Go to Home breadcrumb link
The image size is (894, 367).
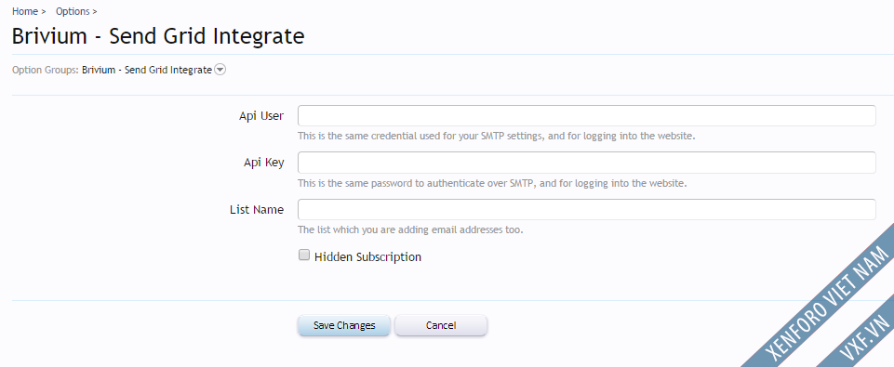tap(25, 11)
